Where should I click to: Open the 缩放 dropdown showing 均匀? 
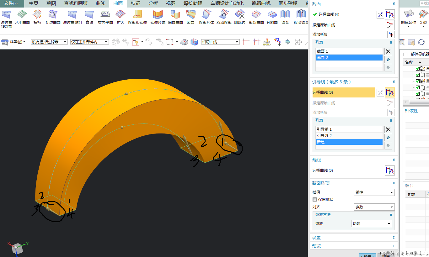click(372, 224)
